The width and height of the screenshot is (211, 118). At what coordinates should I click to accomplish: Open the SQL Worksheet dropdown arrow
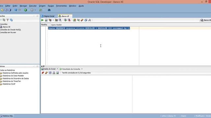(44, 10)
